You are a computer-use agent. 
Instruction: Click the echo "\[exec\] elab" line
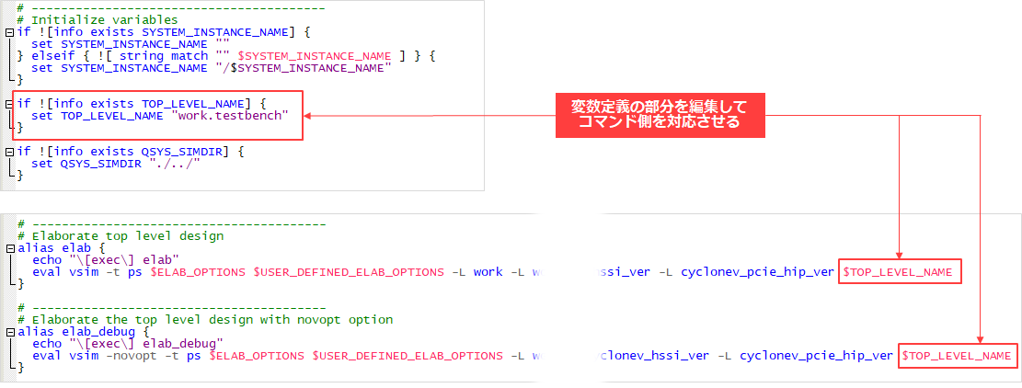[x=105, y=260]
